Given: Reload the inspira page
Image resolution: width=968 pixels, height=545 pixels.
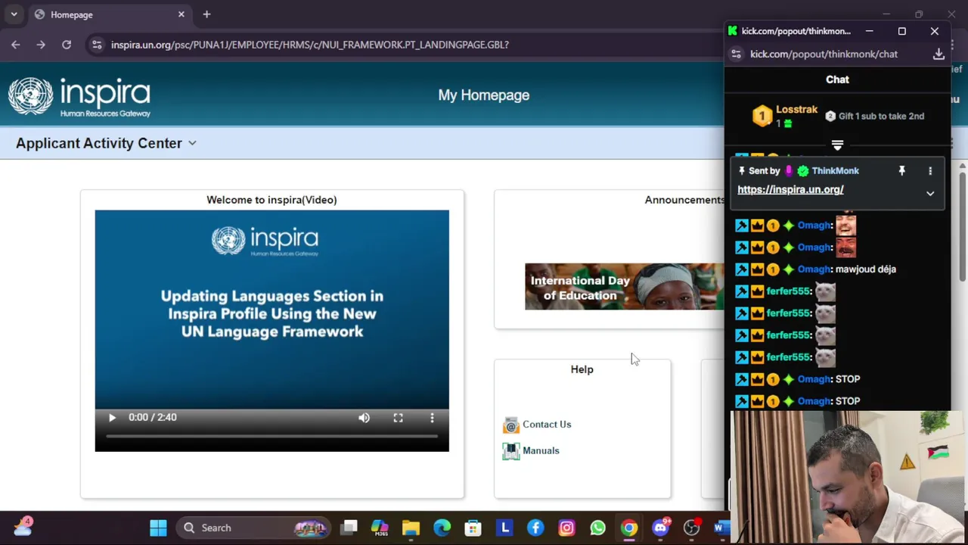Looking at the screenshot, I should click(x=67, y=45).
